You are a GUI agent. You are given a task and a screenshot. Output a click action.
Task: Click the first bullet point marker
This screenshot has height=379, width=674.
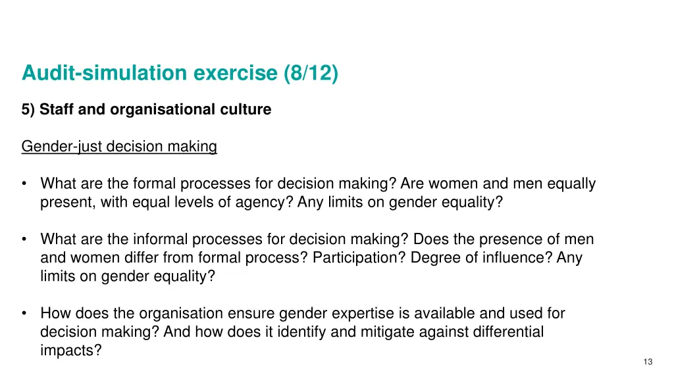tap(25, 184)
